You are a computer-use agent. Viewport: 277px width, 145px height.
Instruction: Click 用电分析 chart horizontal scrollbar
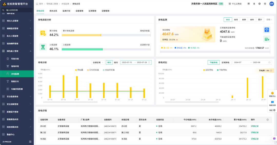coord(70,102)
